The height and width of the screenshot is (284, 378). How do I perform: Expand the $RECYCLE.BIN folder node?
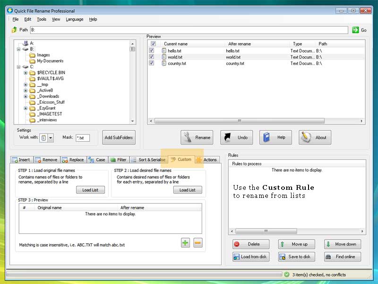coord(26,73)
